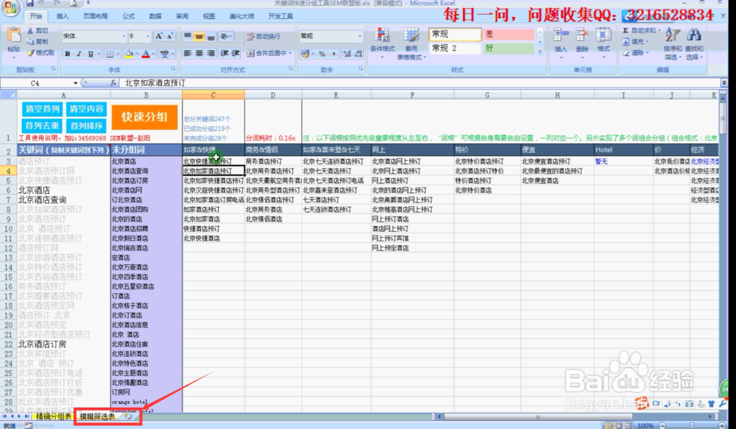
Task: Switch to the 数据 ribbon tab
Action: [155, 16]
